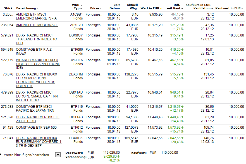
Task: Click Wert in EUR value 9.935,90
Action: (x=156, y=14)
